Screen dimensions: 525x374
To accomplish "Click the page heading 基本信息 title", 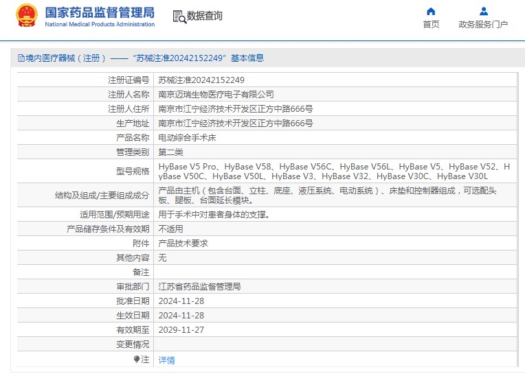I will pos(247,58).
